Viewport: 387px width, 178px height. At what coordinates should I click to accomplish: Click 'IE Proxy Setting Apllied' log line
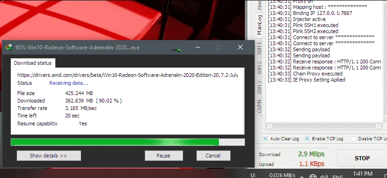tap(306, 80)
